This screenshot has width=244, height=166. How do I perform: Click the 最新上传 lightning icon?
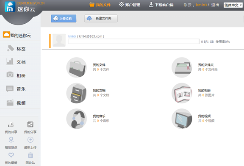click(30, 140)
